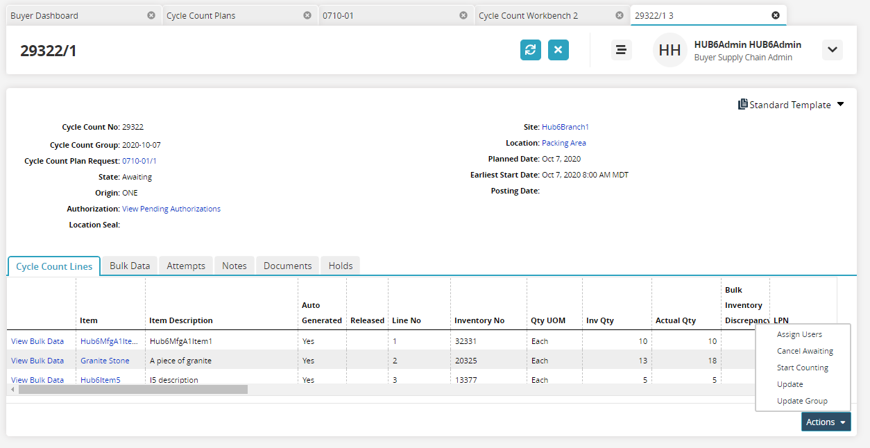The height and width of the screenshot is (448, 870).
Task: Click the Granite Stone item link
Action: click(105, 361)
